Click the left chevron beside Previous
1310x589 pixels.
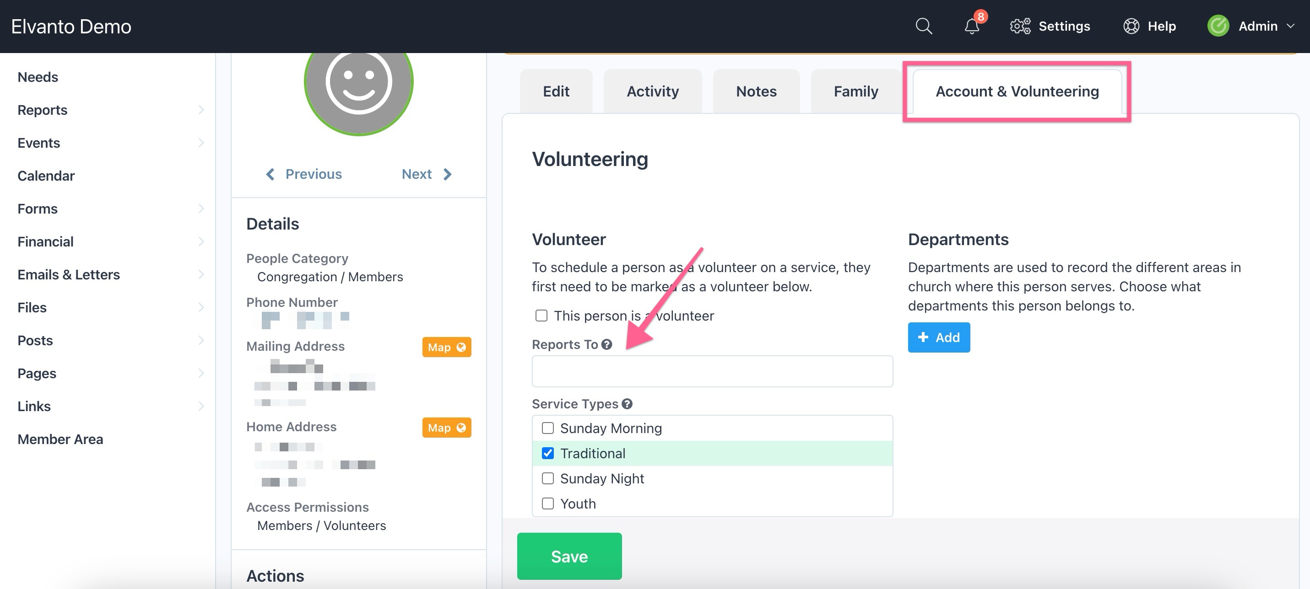[x=270, y=174]
